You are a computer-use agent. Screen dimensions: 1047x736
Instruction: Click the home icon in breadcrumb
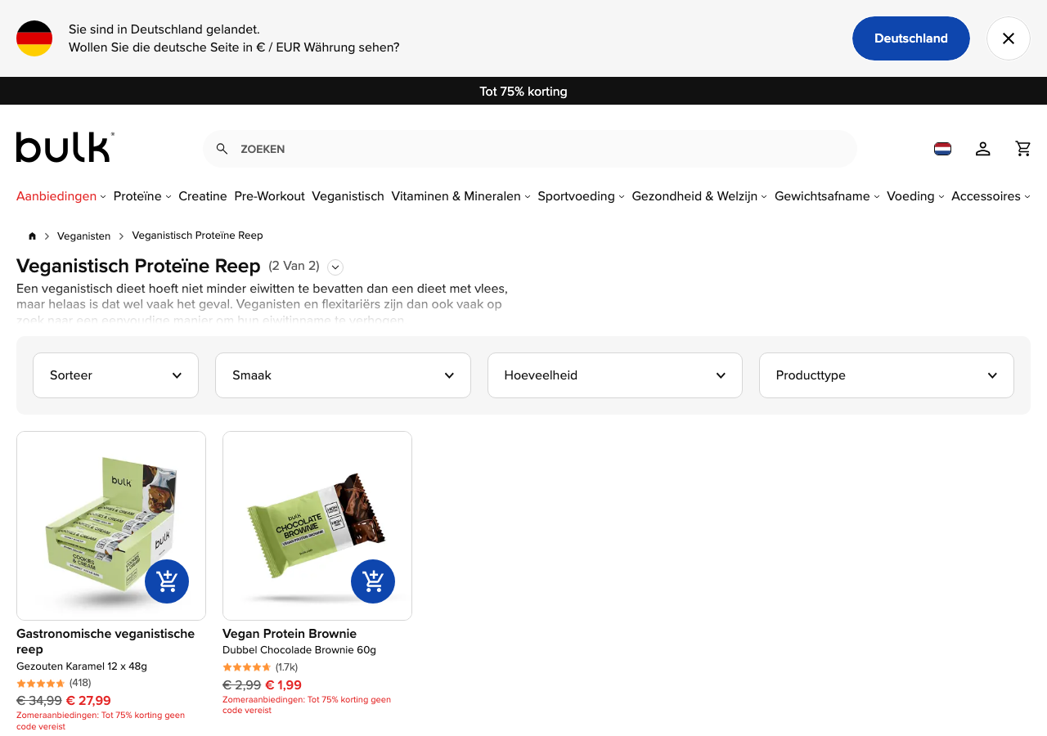coord(32,236)
